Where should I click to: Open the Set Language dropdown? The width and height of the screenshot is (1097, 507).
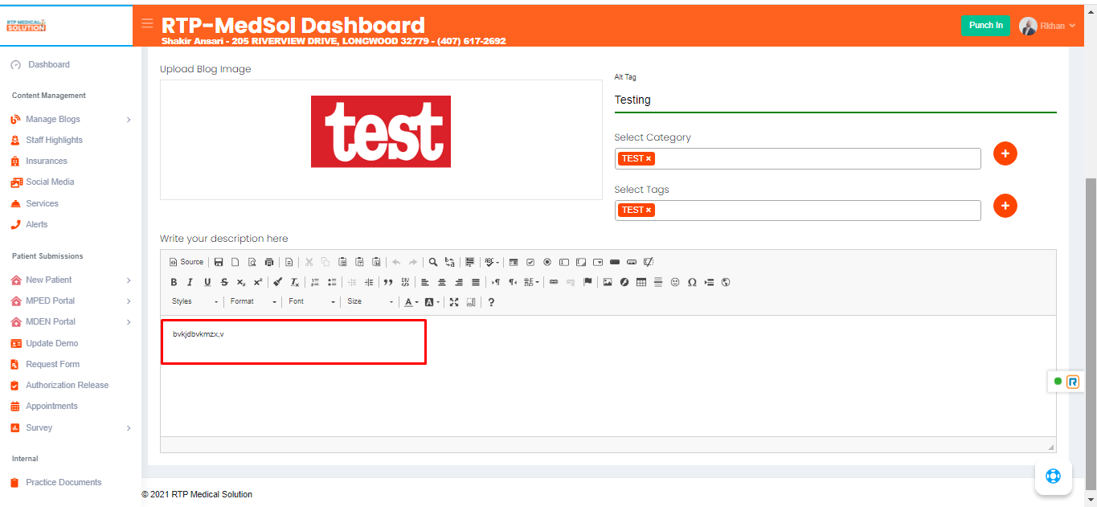(x=532, y=282)
